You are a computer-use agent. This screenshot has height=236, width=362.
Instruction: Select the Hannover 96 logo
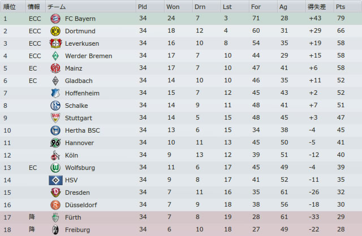55,143
